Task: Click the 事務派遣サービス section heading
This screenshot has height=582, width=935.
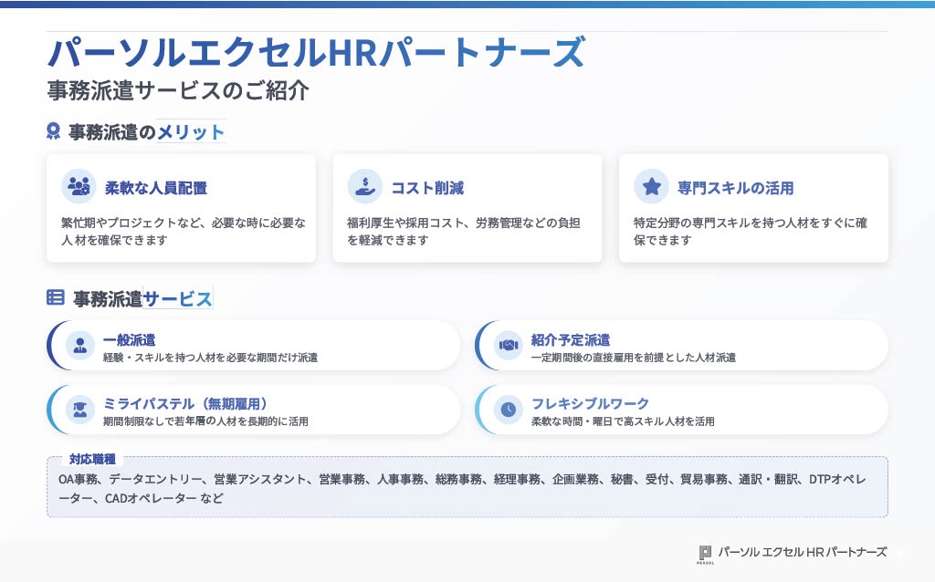Action: (x=142, y=298)
